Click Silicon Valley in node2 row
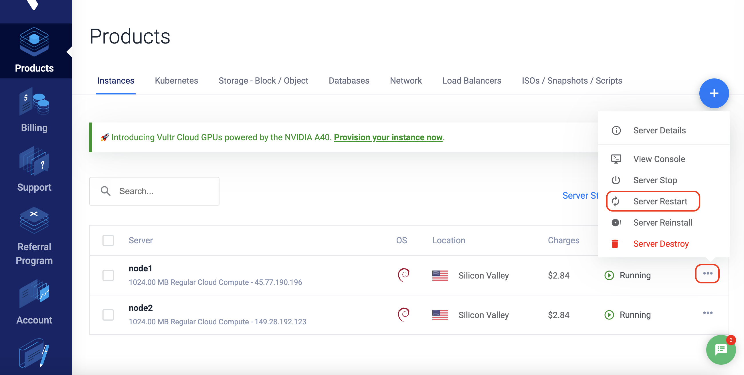 [484, 315]
